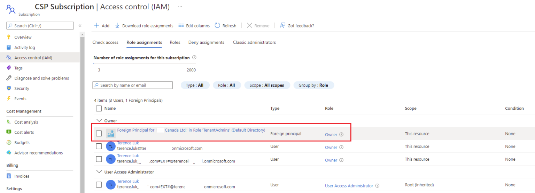Collapse the User Access Administrator group
535x193 pixels.
pyautogui.click(x=99, y=172)
